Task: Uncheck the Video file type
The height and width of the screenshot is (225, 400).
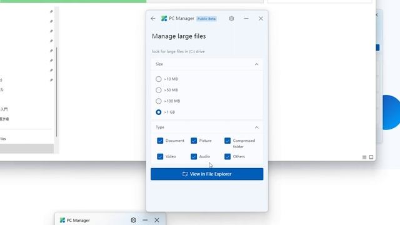Action: (160, 157)
